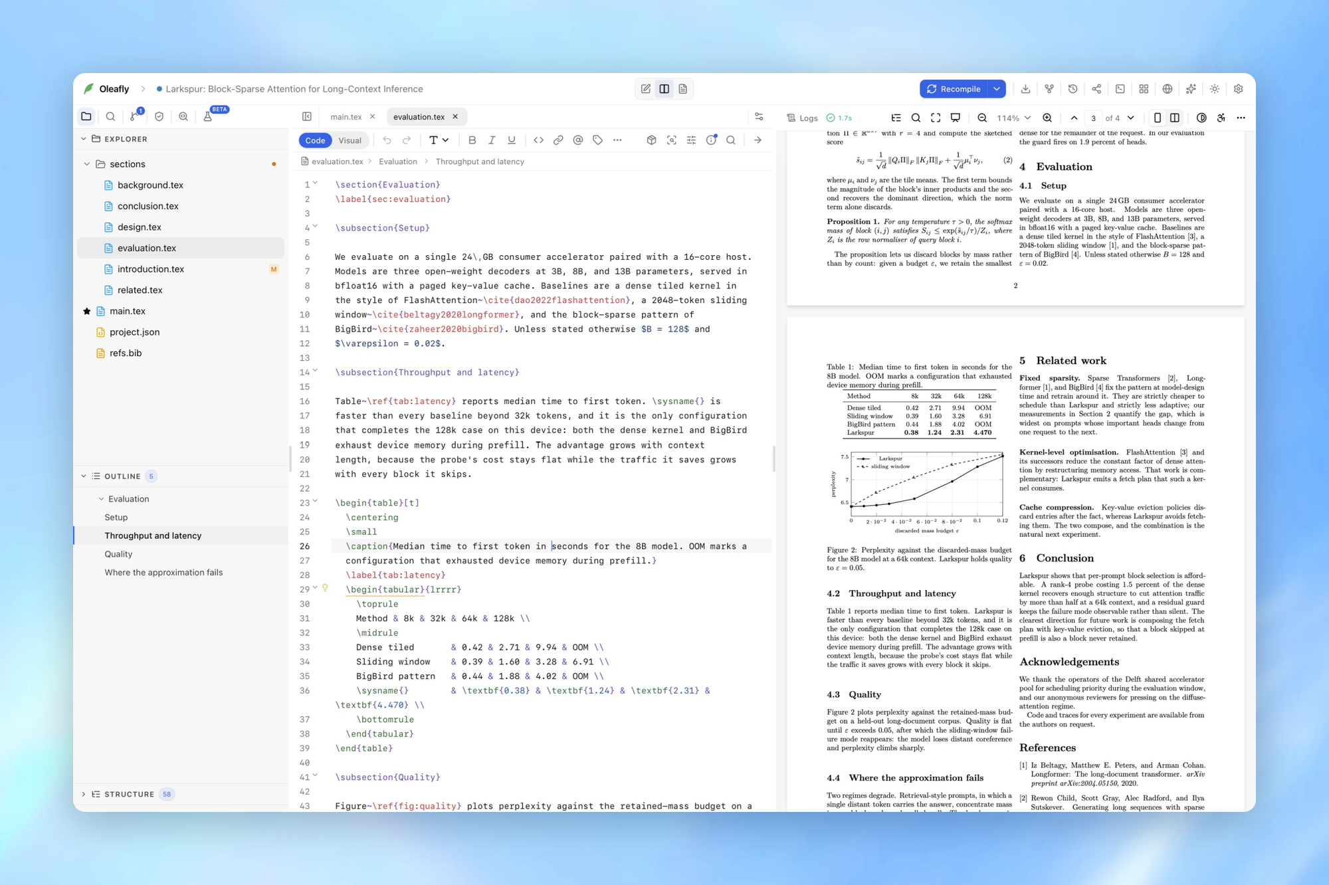Screen dimensions: 1329x885
Task: Toggle bold formatting
Action: 472,140
